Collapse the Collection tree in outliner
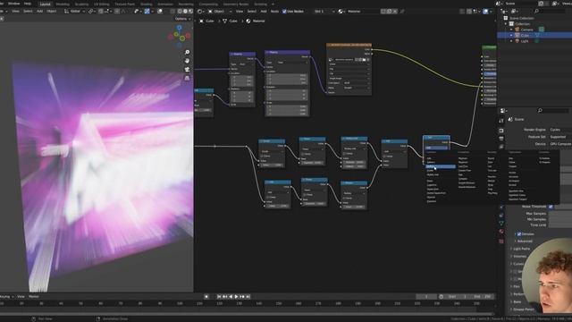The width and height of the screenshot is (572, 322). click(506, 24)
